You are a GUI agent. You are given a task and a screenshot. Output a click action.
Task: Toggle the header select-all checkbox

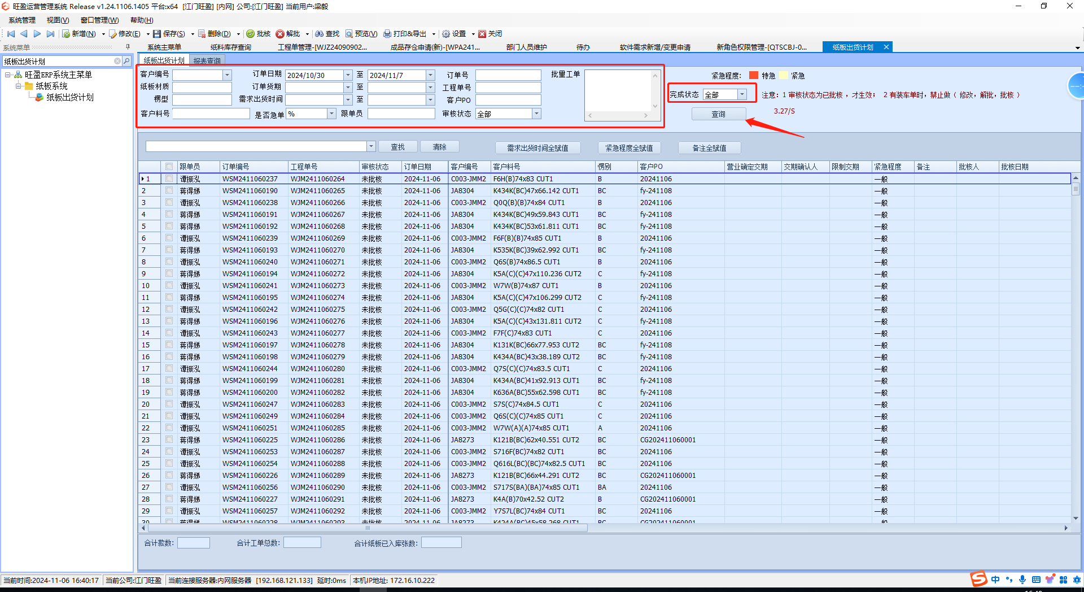pyautogui.click(x=169, y=167)
